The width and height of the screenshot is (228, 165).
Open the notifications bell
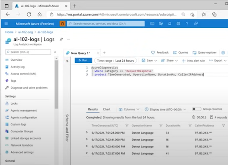click(x=170, y=24)
